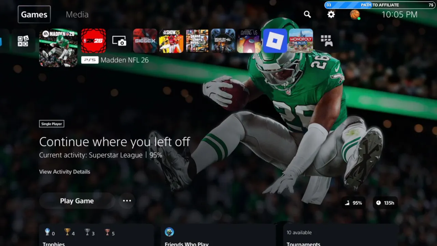Click the Madden NFL 26 title label
Image resolution: width=437 pixels, height=246 pixels.
pyautogui.click(x=125, y=60)
